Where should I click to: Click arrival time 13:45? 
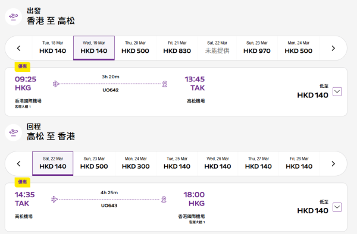(x=195, y=80)
